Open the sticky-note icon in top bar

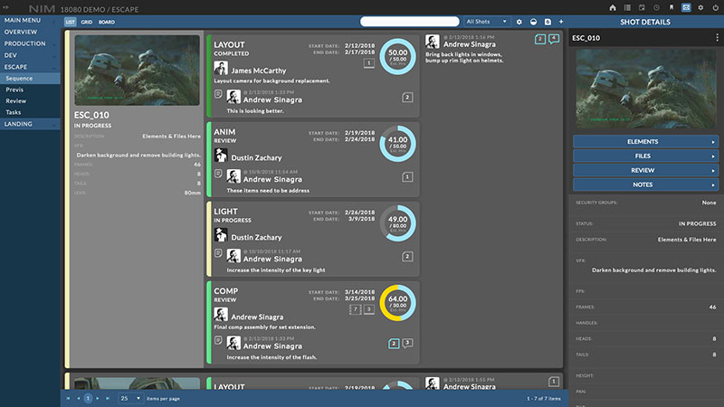[642, 8]
